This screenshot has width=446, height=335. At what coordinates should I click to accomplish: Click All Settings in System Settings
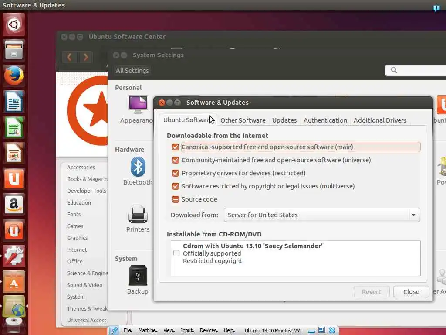132,71
